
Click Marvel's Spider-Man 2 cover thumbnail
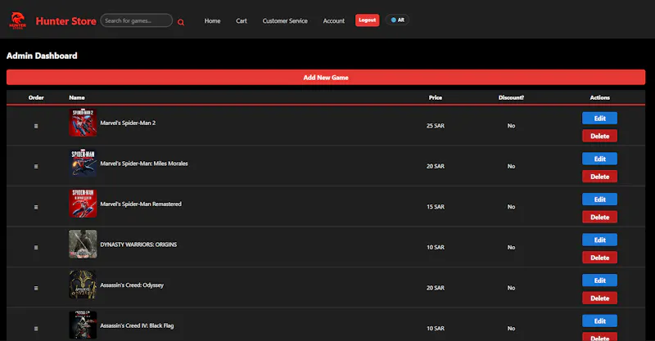click(x=83, y=123)
